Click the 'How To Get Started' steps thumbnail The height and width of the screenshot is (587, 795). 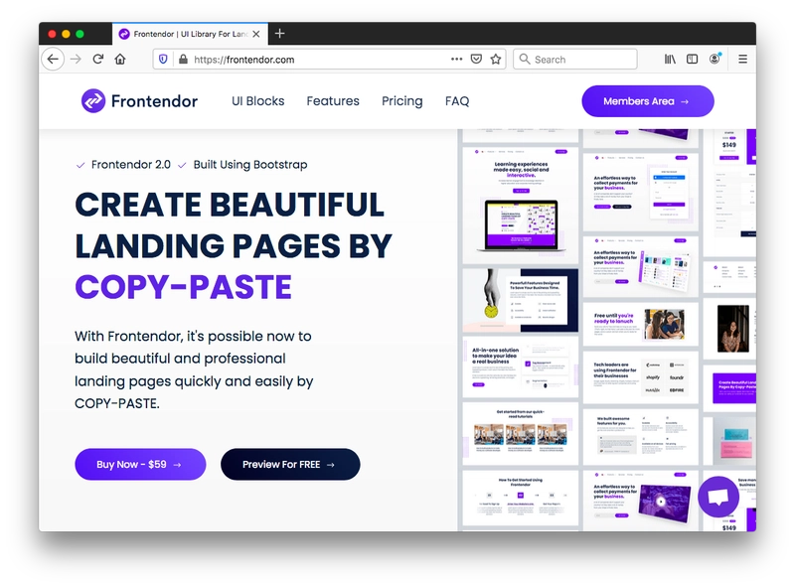click(x=521, y=498)
